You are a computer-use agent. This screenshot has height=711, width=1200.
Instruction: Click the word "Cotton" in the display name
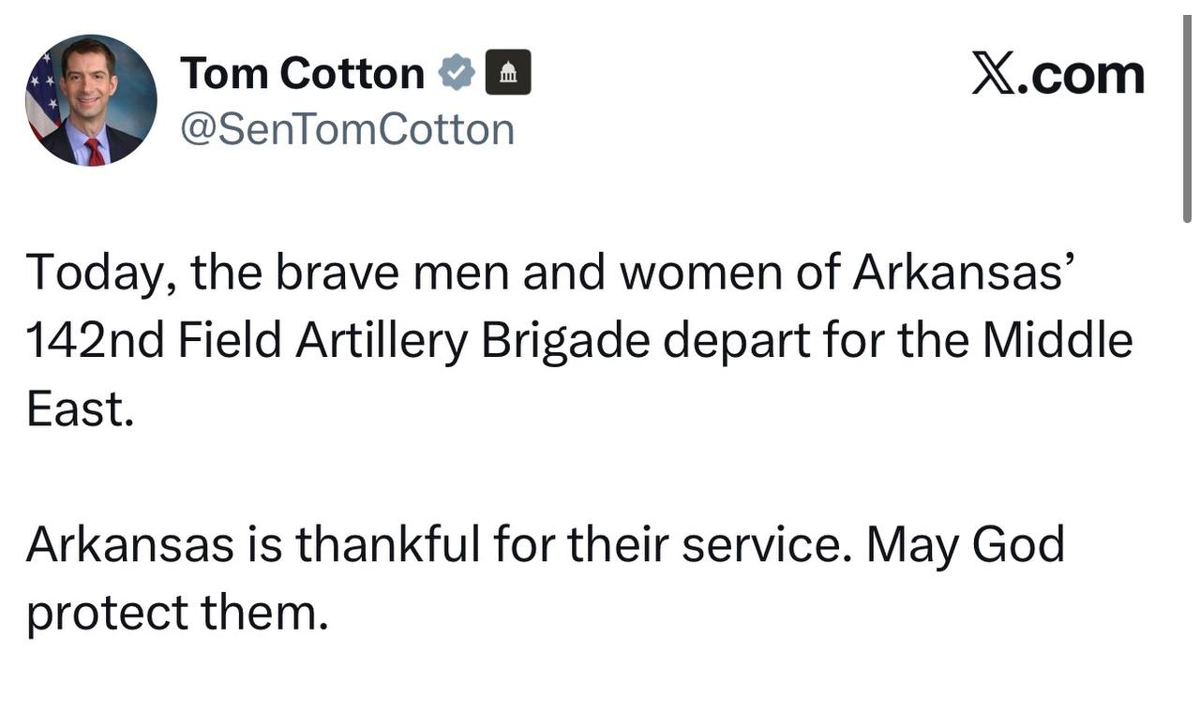tap(366, 73)
